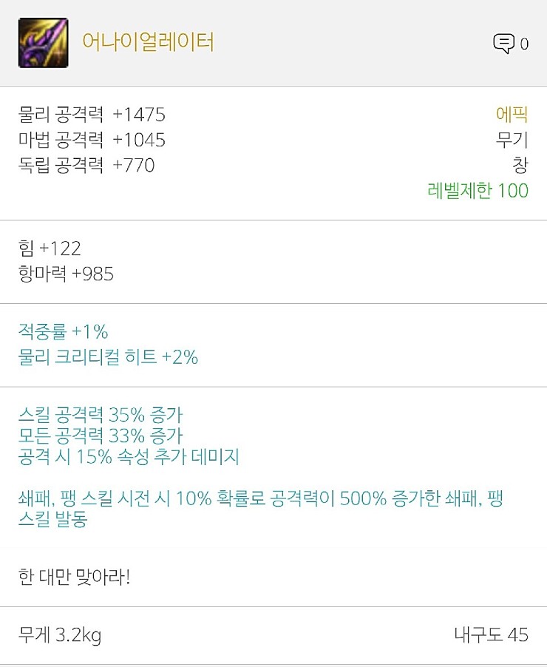Screen dimensions: 547x667
Task: Select the 무게 3.2kg weight text
Action: click(x=59, y=635)
